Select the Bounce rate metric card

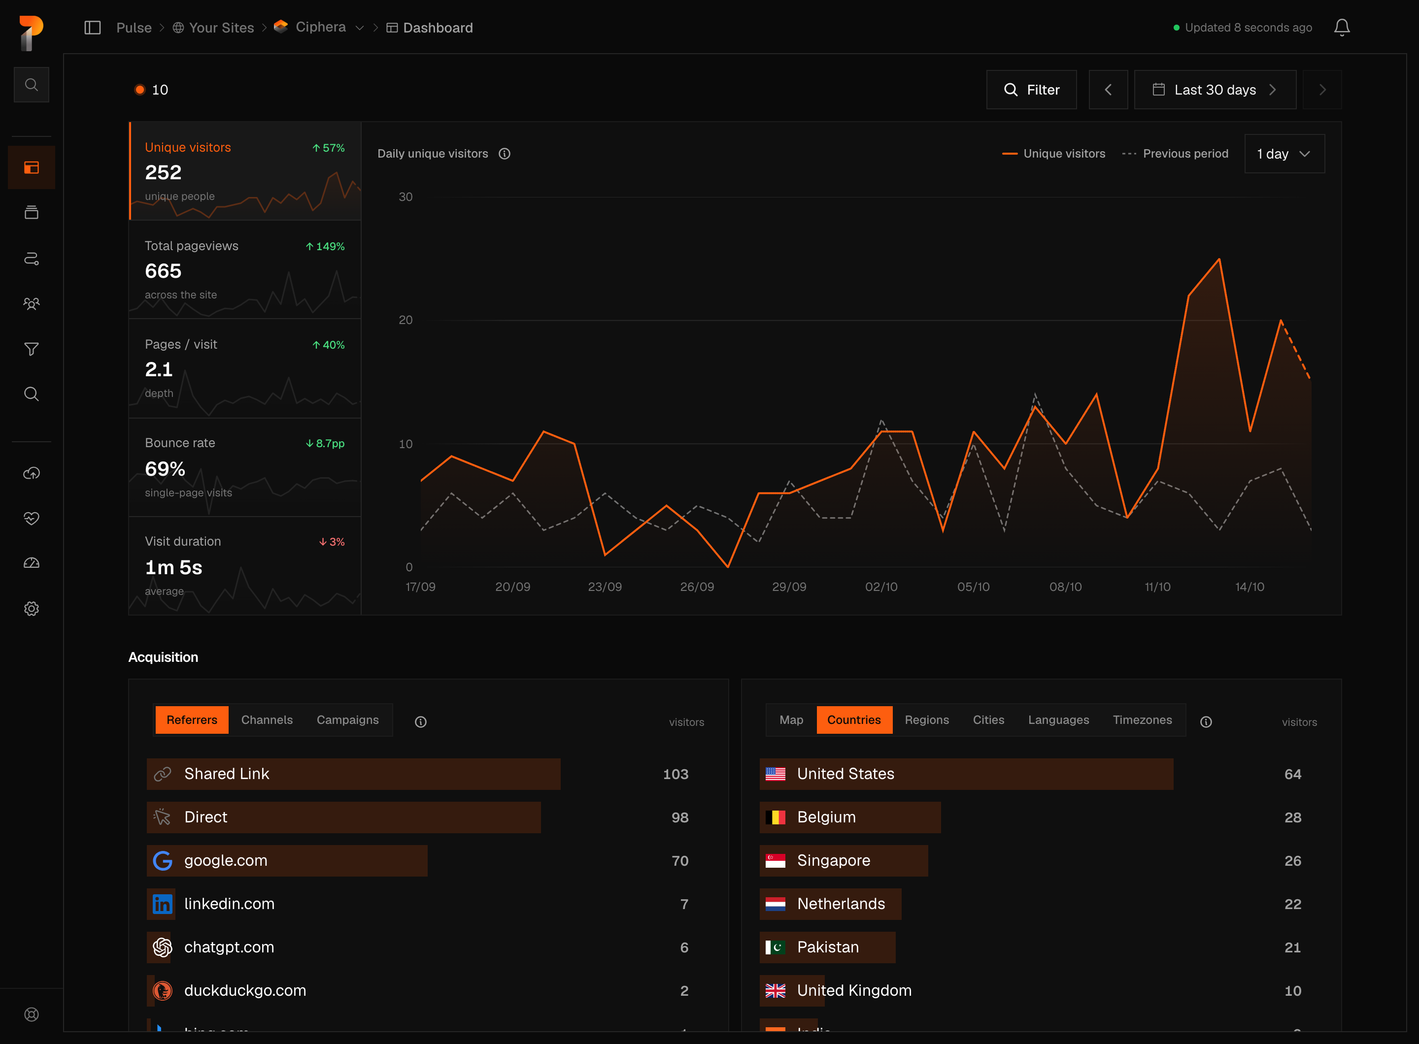coord(245,467)
